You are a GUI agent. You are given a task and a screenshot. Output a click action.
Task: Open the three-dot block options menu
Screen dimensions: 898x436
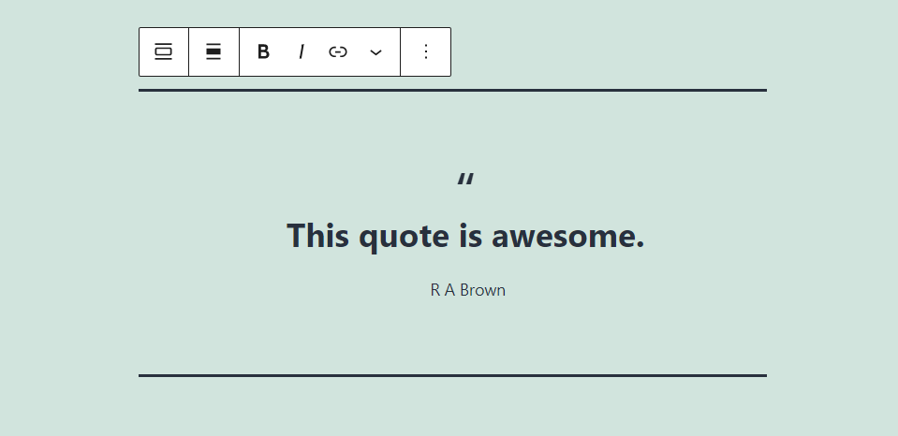pyautogui.click(x=425, y=51)
